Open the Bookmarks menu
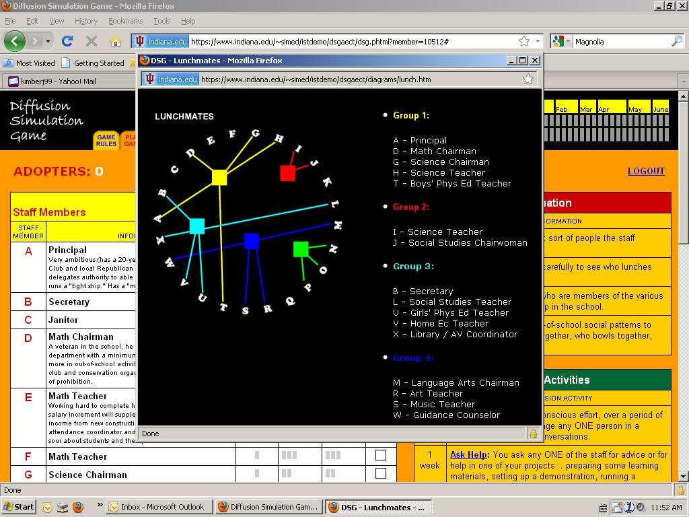The height and width of the screenshot is (517, 689). point(125,21)
